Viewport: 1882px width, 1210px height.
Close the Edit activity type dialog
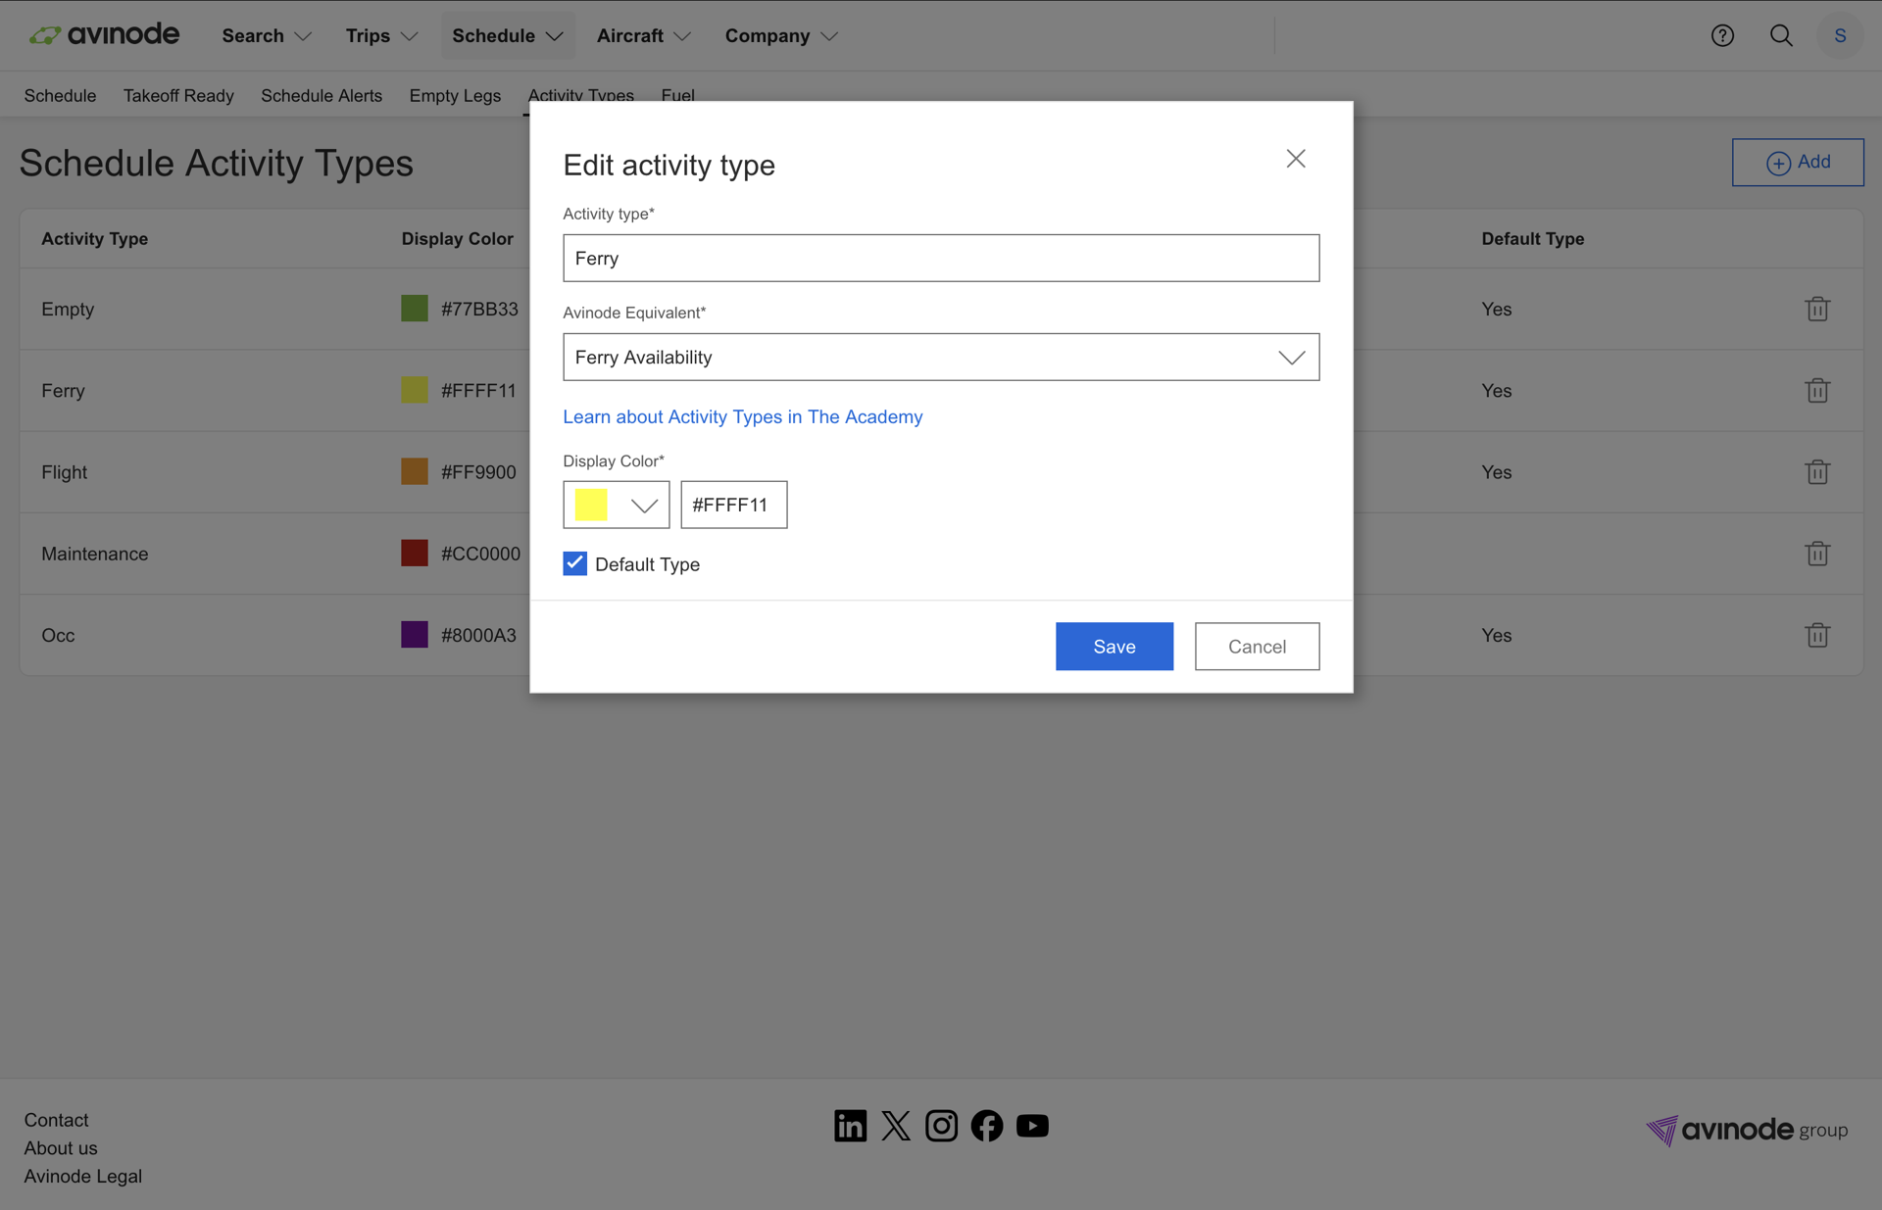tap(1295, 159)
